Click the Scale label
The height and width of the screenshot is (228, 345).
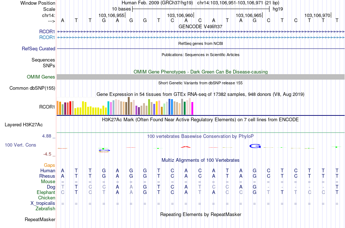(49, 9)
